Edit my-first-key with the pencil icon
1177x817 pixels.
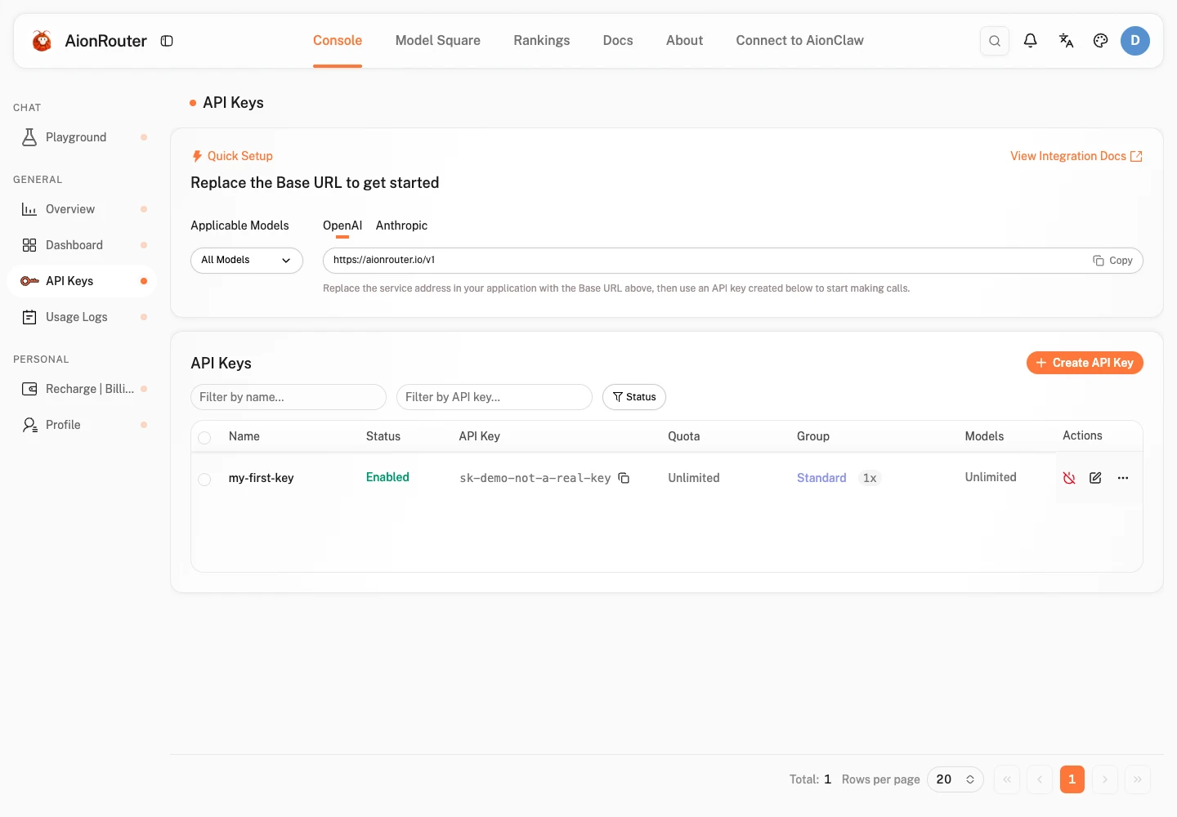[x=1096, y=478]
